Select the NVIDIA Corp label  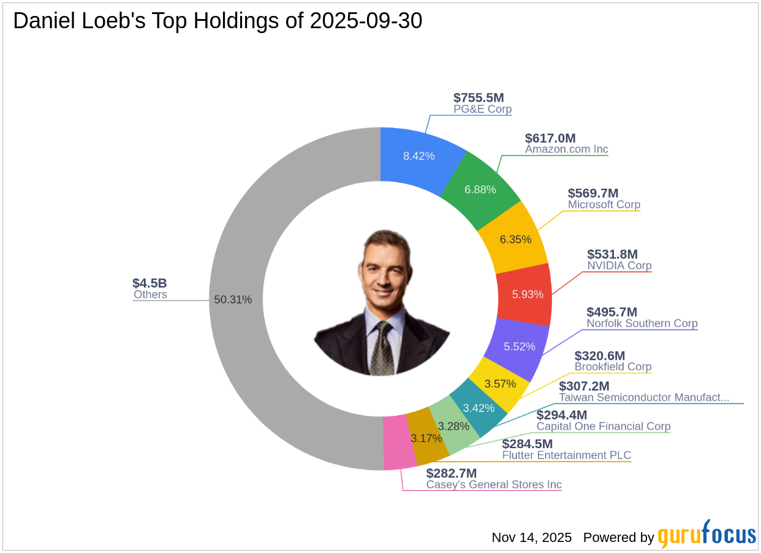tap(619, 266)
